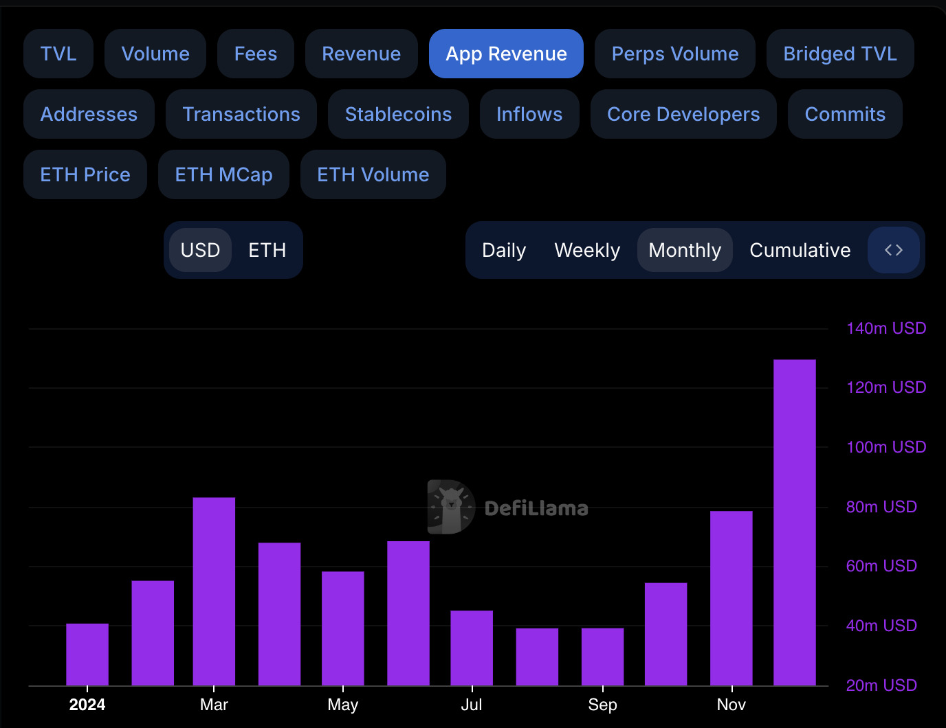Show Core Developers data
This screenshot has height=728, width=946.
[x=683, y=114]
